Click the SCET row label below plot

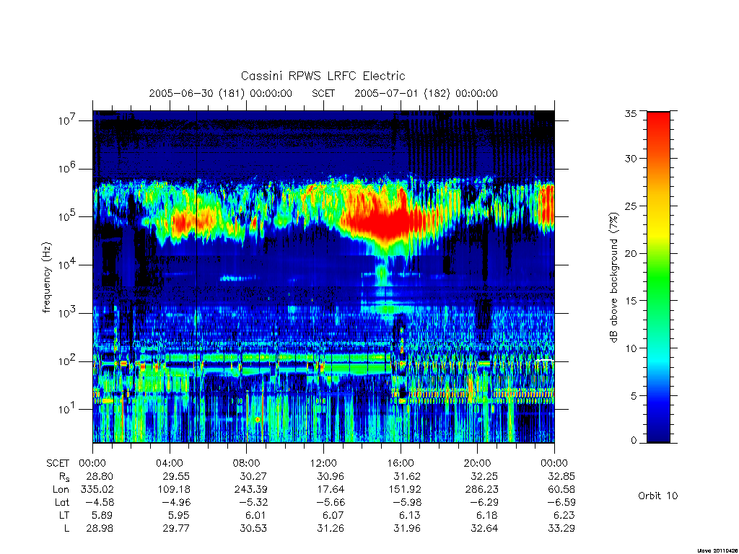coord(58,464)
